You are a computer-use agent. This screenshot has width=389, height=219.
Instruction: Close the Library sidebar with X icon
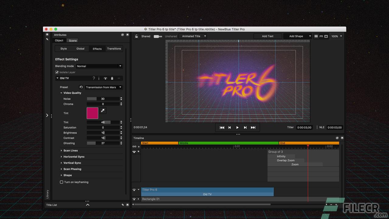[x=47, y=35]
